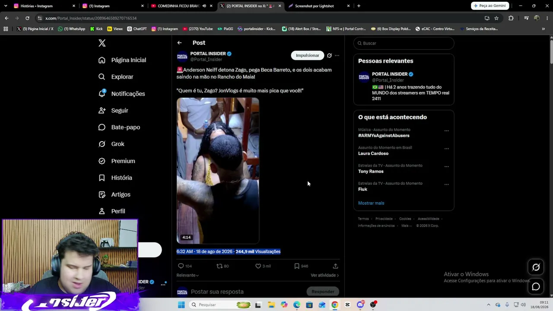Open the floating messages button at bottom right

(536, 286)
